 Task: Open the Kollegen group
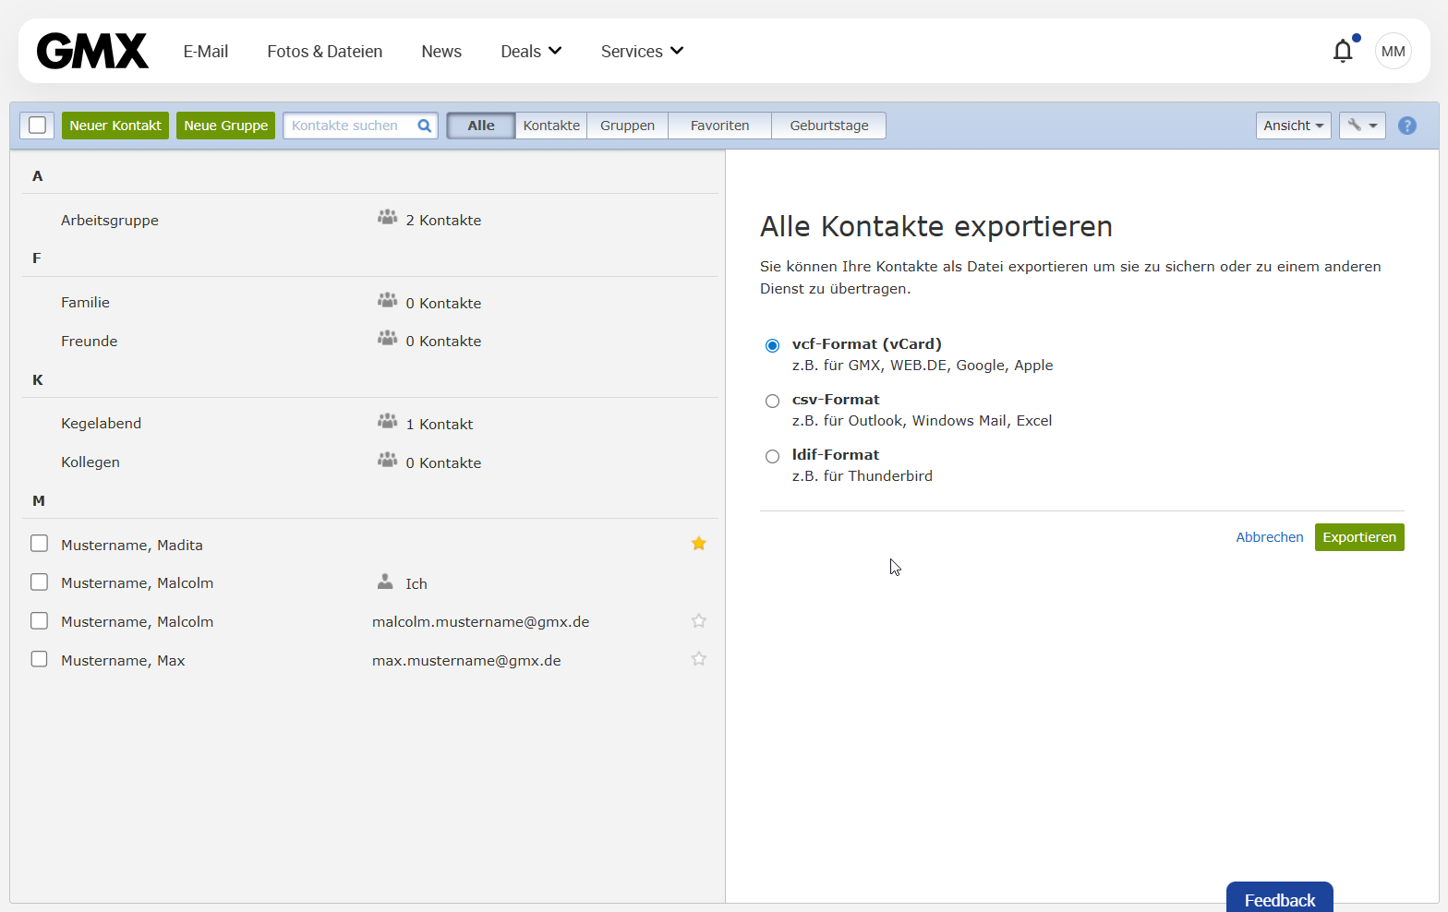click(90, 462)
